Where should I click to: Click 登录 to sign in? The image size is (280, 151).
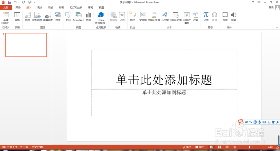click(x=271, y=7)
